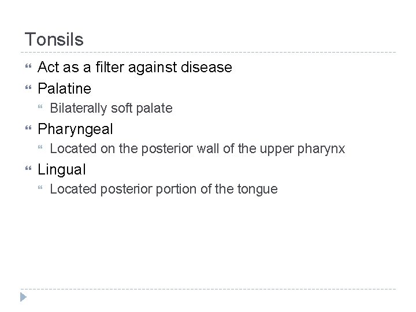Click the "Bilaterally soft palate" text
This screenshot has width=416, height=312.
111,108
